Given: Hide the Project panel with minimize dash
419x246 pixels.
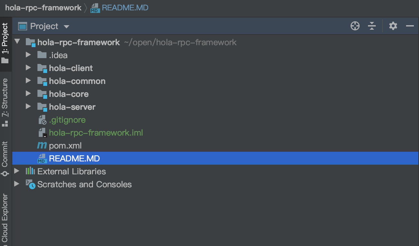Looking at the screenshot, I should pos(410,26).
